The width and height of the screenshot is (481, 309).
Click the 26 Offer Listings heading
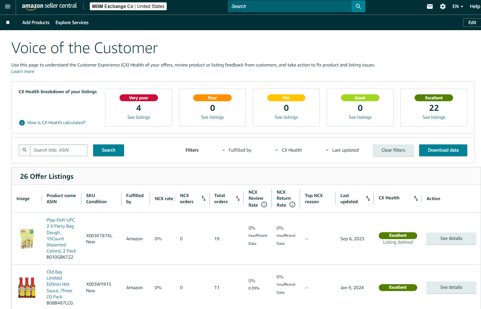coord(47,176)
